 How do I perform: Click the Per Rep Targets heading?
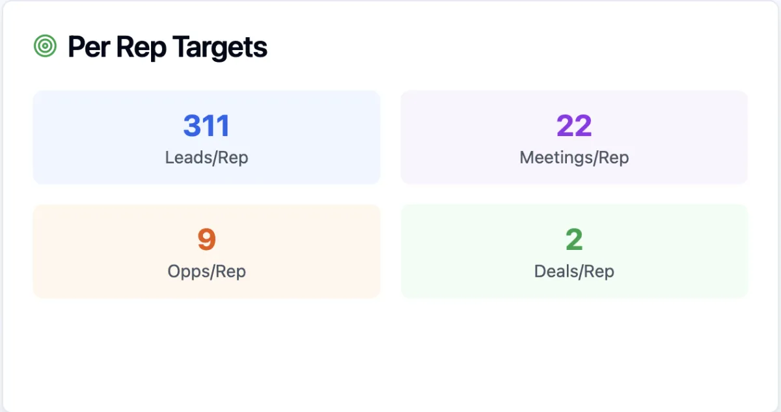167,48
